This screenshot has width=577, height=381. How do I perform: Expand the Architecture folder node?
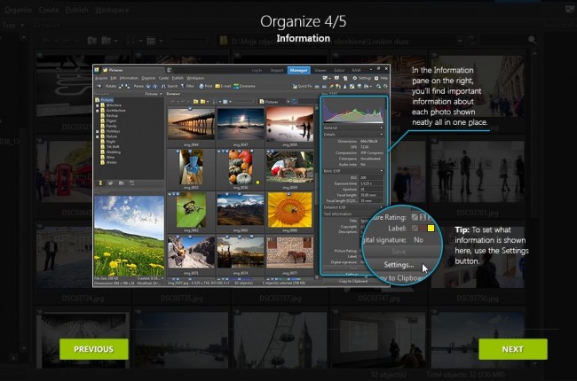[x=98, y=110]
